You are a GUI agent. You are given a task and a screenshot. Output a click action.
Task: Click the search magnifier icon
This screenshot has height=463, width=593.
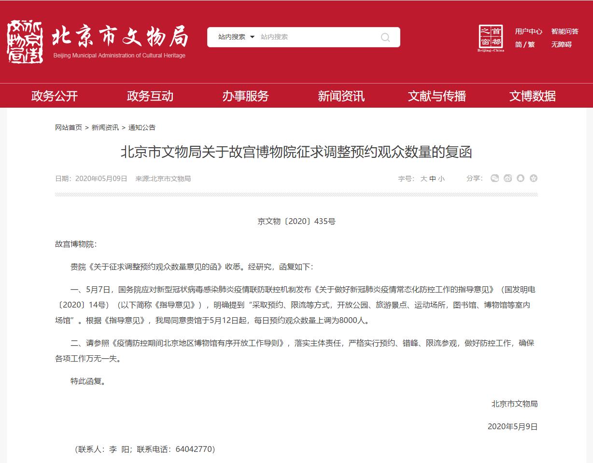click(385, 37)
